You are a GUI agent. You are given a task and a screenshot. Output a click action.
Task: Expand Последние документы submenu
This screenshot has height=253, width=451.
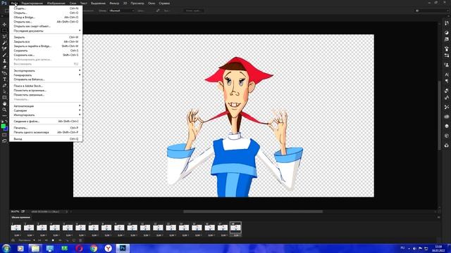[46, 31]
